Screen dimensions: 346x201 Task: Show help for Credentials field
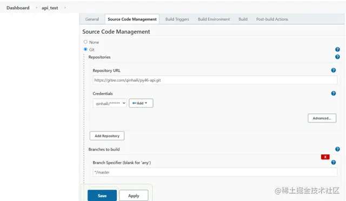tap(334, 93)
